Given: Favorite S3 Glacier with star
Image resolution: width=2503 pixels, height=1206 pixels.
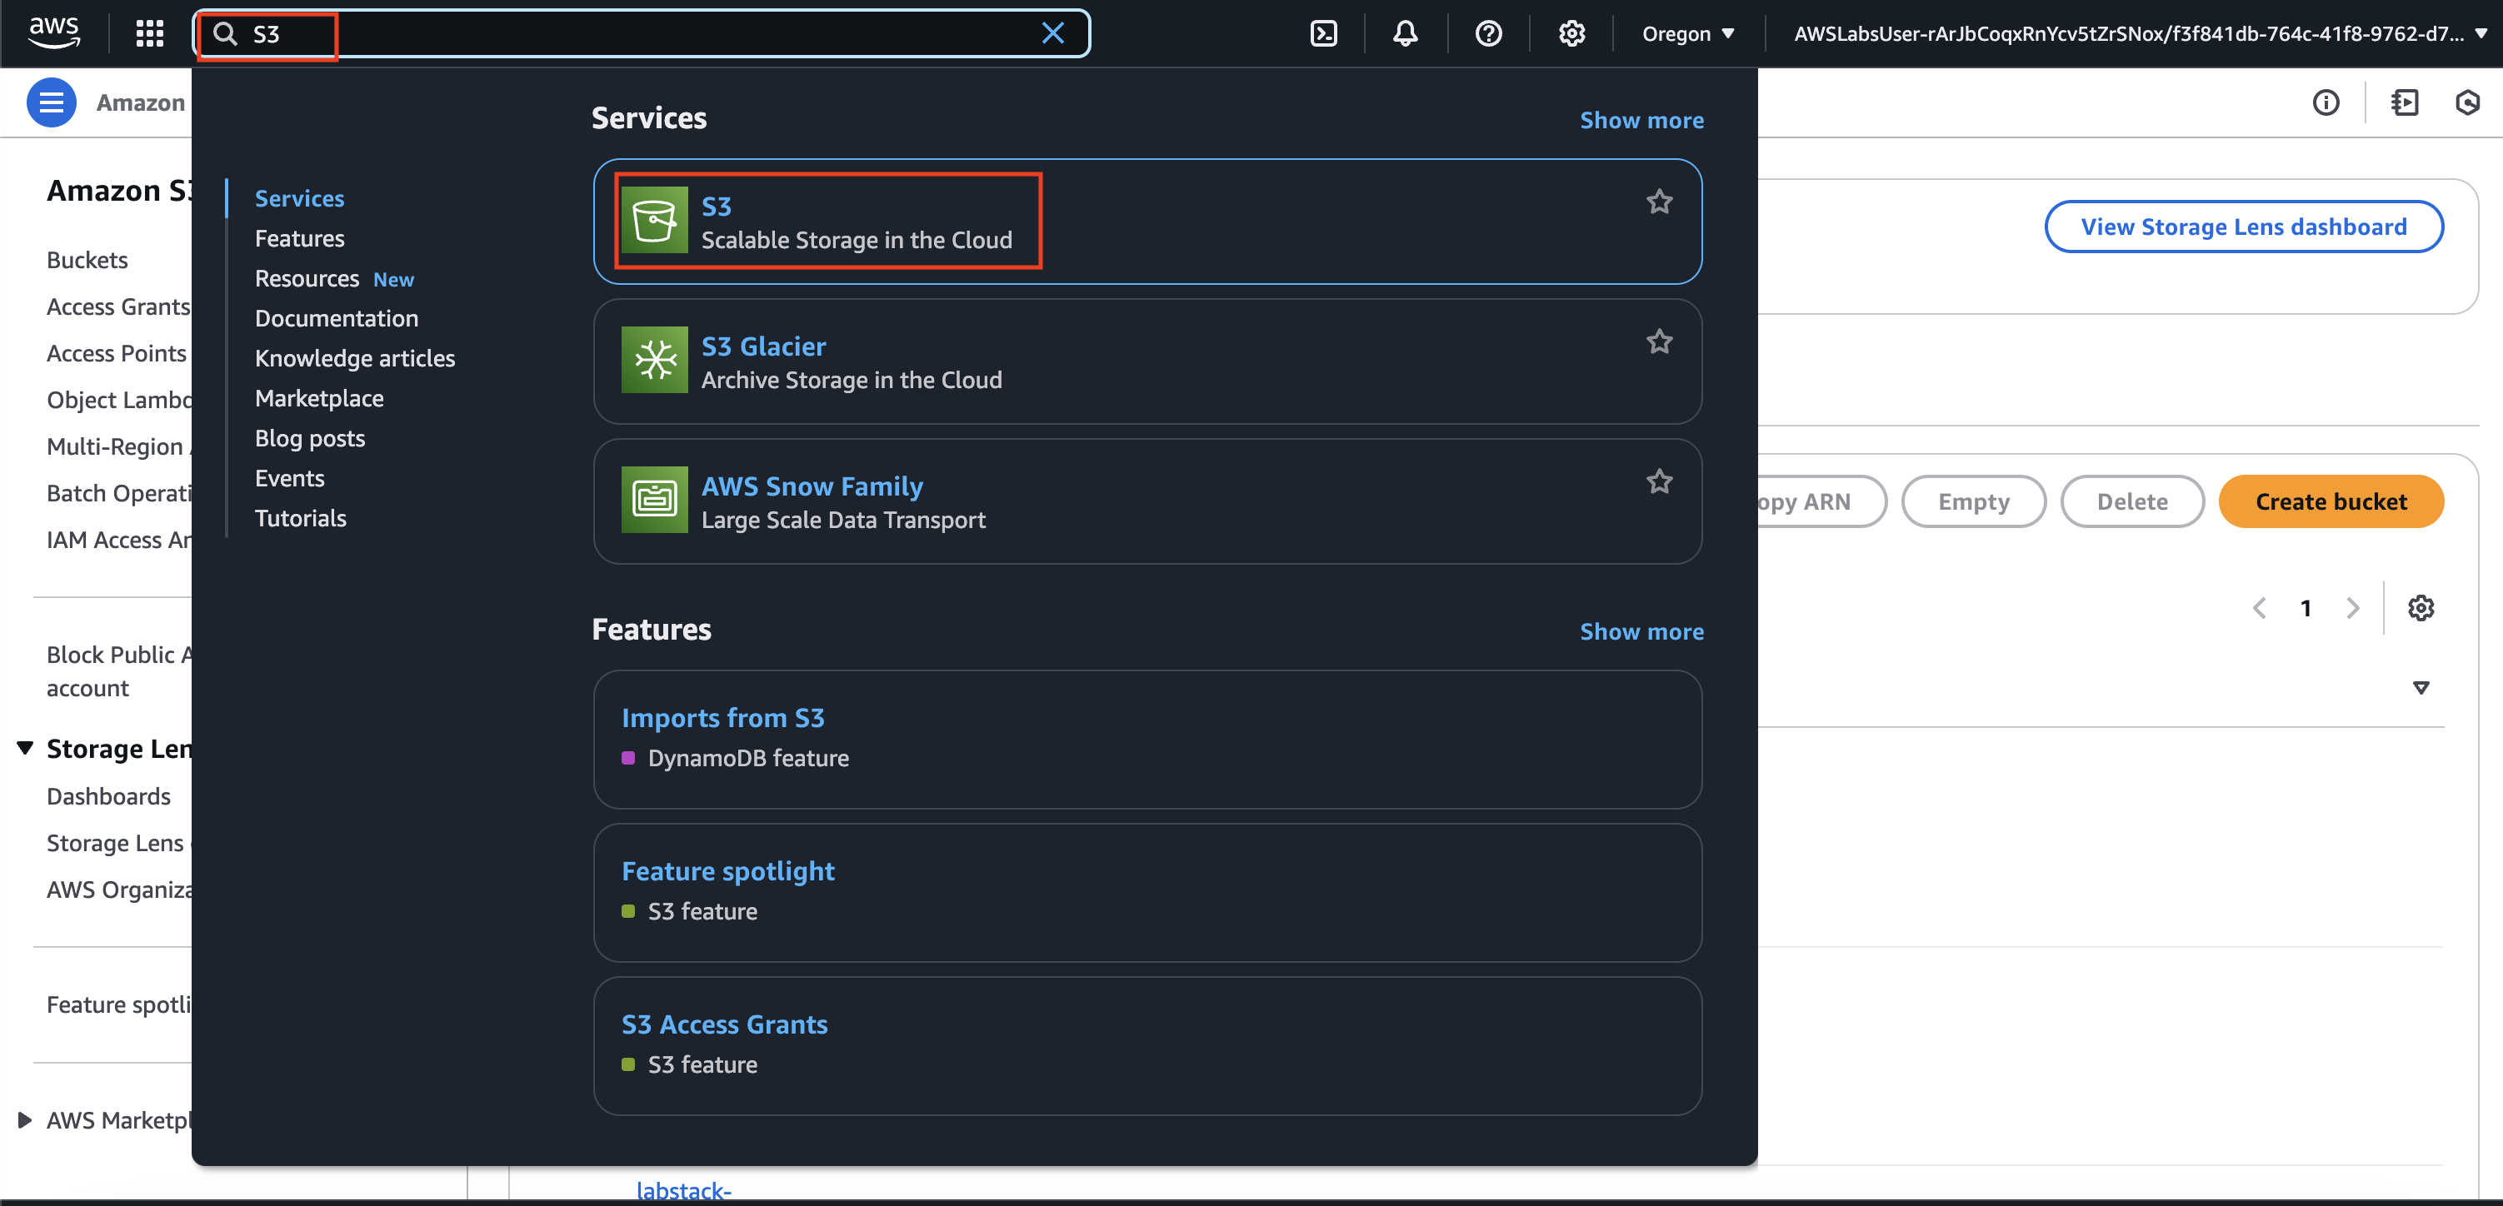Looking at the screenshot, I should point(1659,341).
